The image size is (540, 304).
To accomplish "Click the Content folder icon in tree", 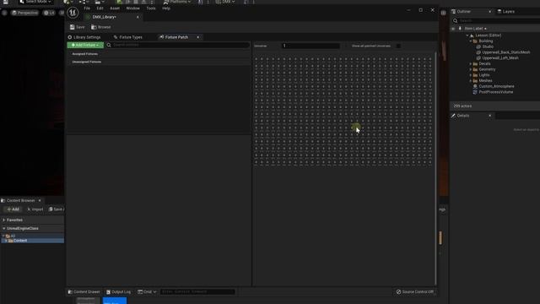I will click(11, 241).
